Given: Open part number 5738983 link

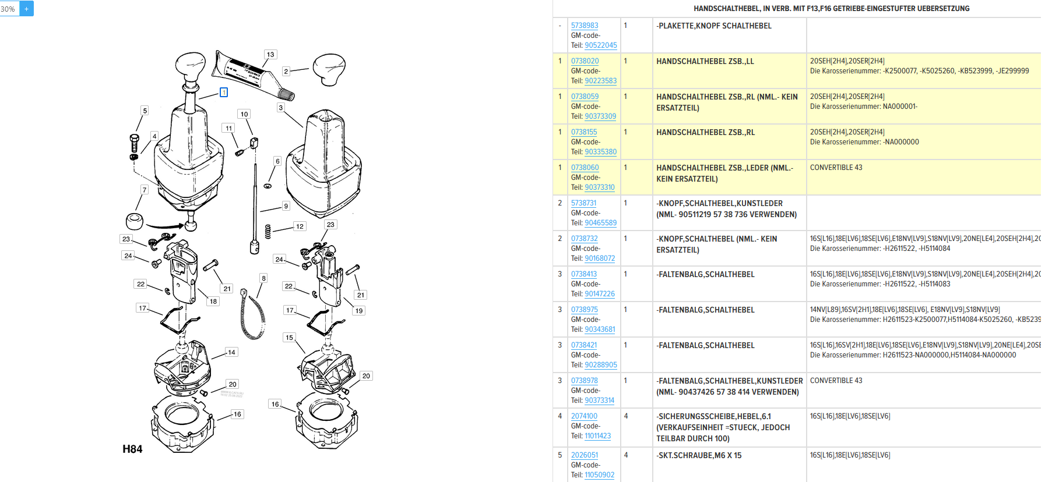Looking at the screenshot, I should tap(584, 26).
